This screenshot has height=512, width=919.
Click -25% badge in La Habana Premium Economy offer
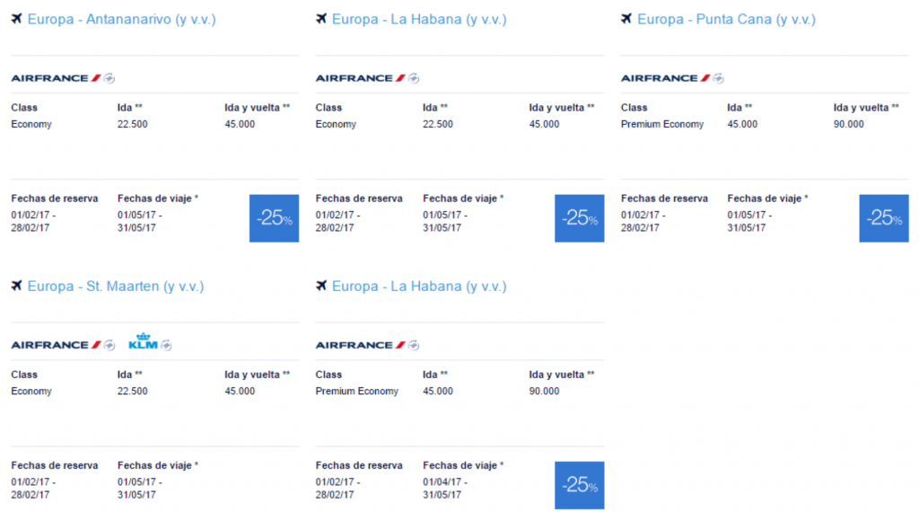point(579,485)
